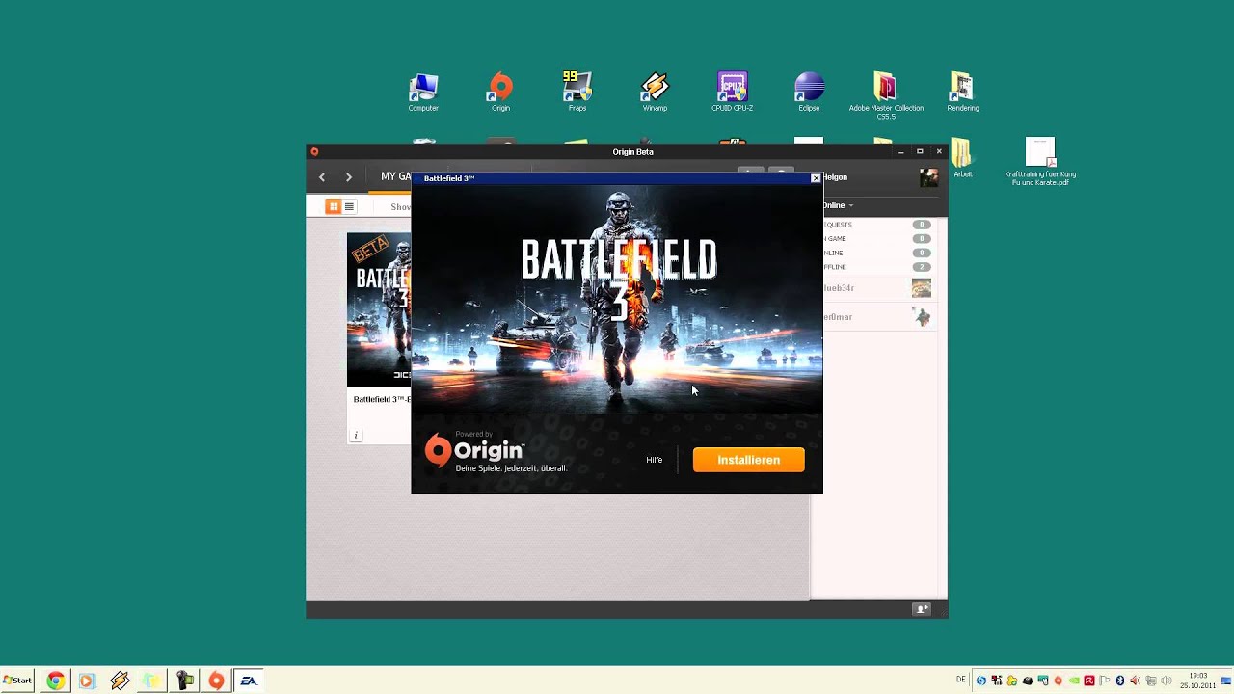This screenshot has height=694, width=1234.
Task: Select the offline friend ending in 'ueb34r'
Action: click(877, 288)
